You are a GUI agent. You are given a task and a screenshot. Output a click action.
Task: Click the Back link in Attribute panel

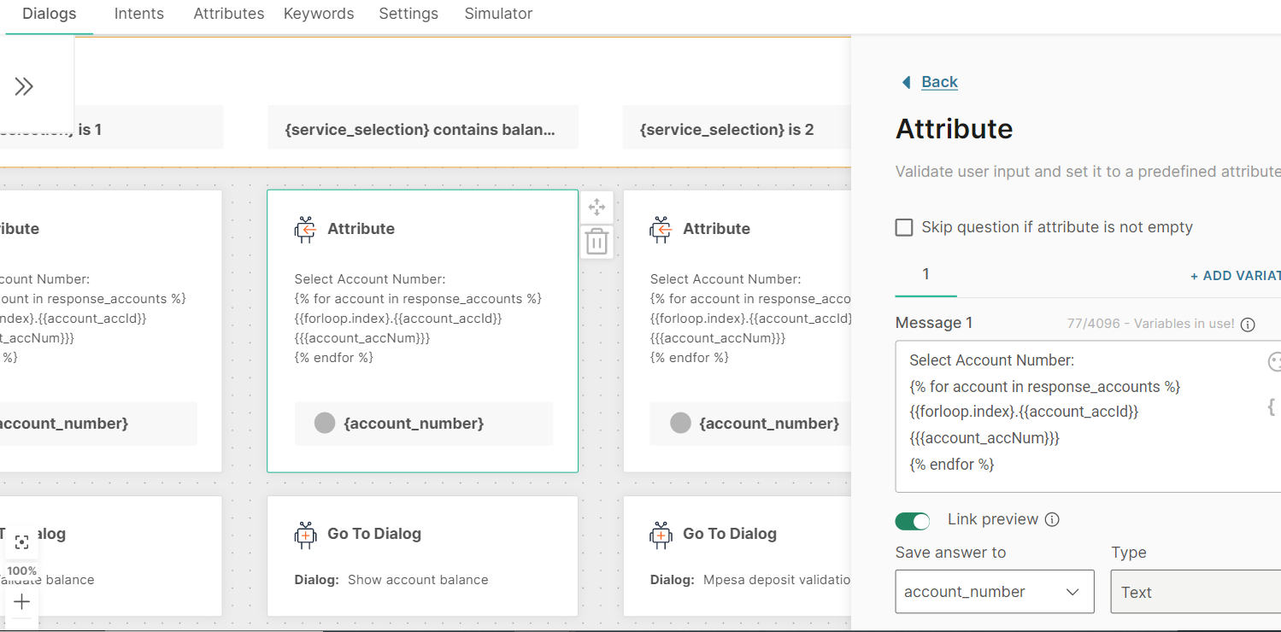939,82
